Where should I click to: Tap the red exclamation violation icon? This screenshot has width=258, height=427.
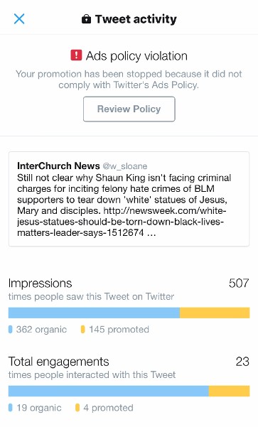[76, 55]
